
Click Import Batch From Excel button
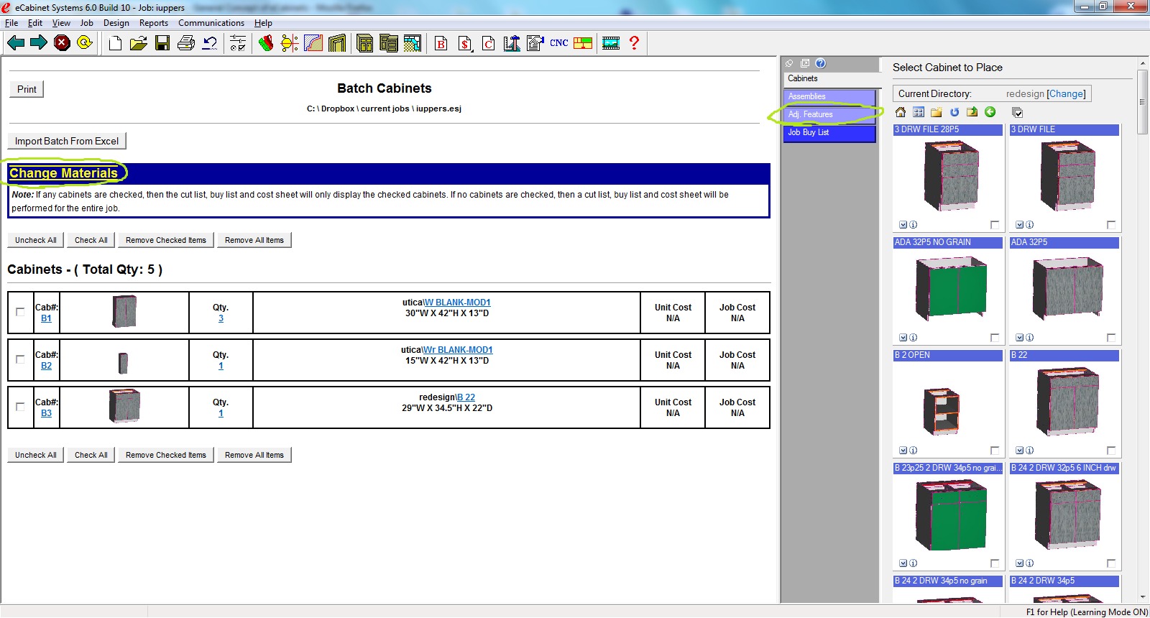pos(67,141)
